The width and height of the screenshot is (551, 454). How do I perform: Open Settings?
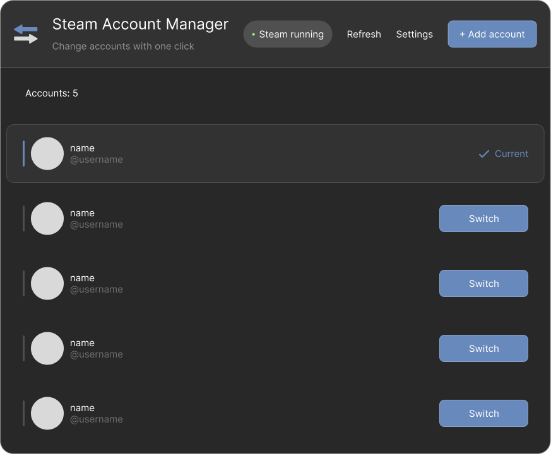pos(414,35)
